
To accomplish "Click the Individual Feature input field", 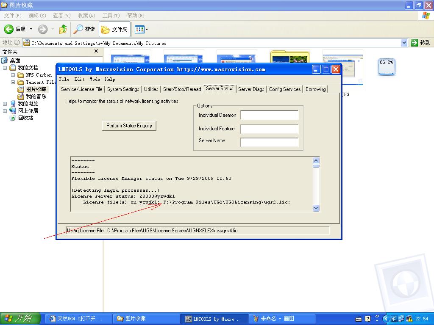I will coord(270,129).
